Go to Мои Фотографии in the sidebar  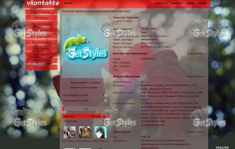pos(41,24)
